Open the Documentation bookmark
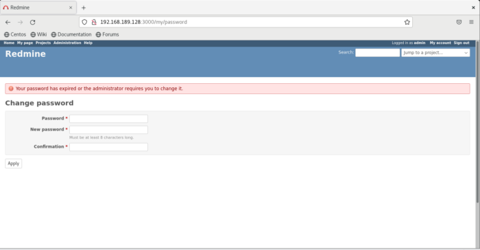 pyautogui.click(x=71, y=34)
